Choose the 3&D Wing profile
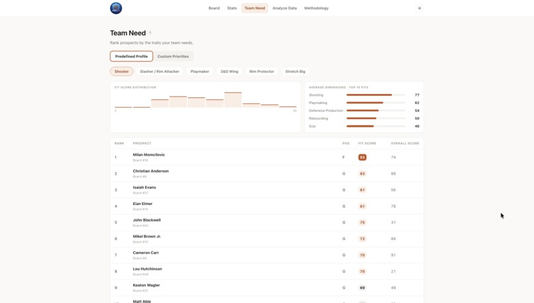Viewport: 534px width, 303px height. [229, 71]
